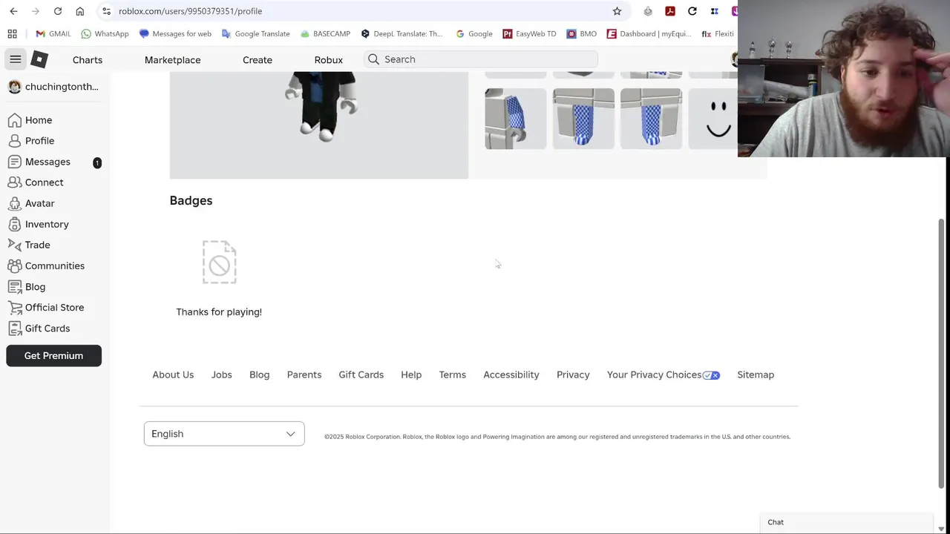Image resolution: width=950 pixels, height=534 pixels.
Task: Click the Roblox logo icon
Action: tap(40, 59)
